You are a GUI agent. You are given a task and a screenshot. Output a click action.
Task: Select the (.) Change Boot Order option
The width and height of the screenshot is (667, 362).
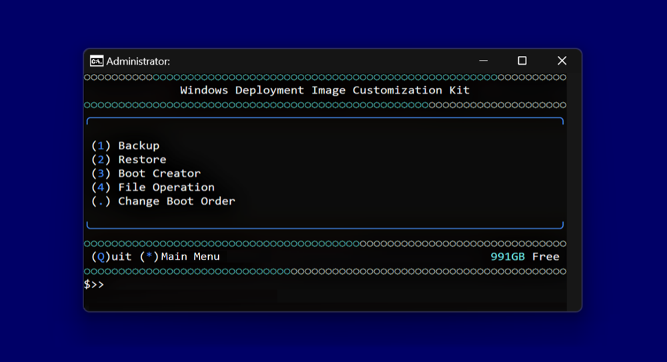pyautogui.click(x=163, y=201)
